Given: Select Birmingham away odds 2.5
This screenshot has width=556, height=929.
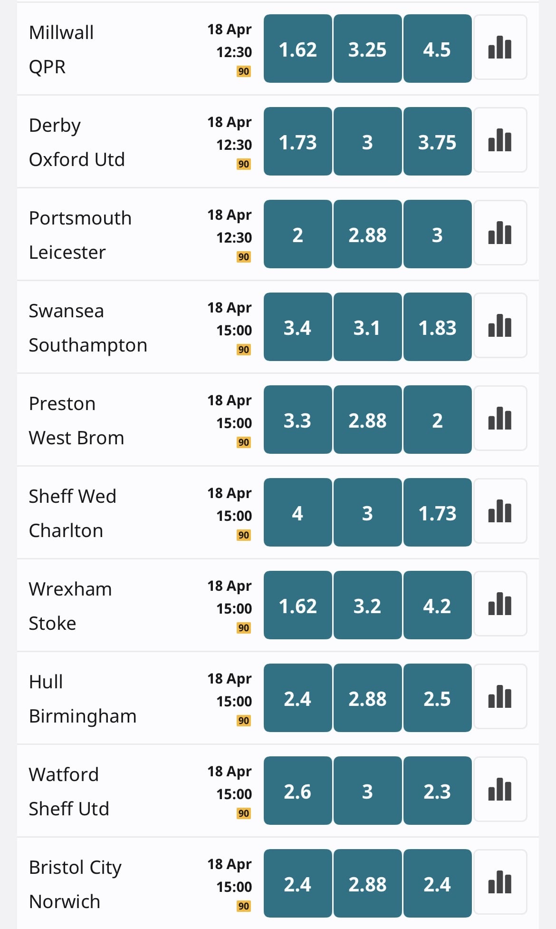Looking at the screenshot, I should pos(438,698).
